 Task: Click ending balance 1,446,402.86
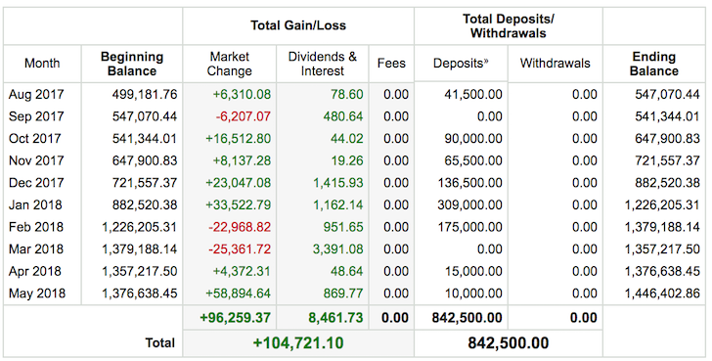pyautogui.click(x=662, y=293)
